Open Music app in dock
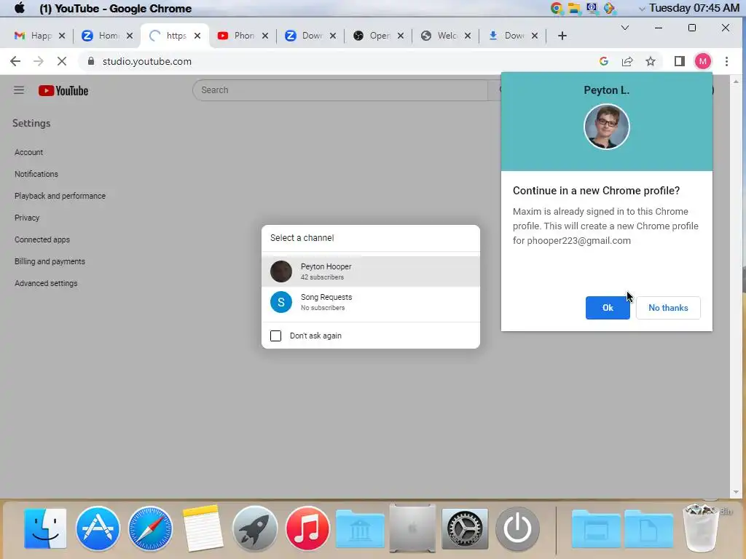This screenshot has height=559, width=746. point(307,528)
